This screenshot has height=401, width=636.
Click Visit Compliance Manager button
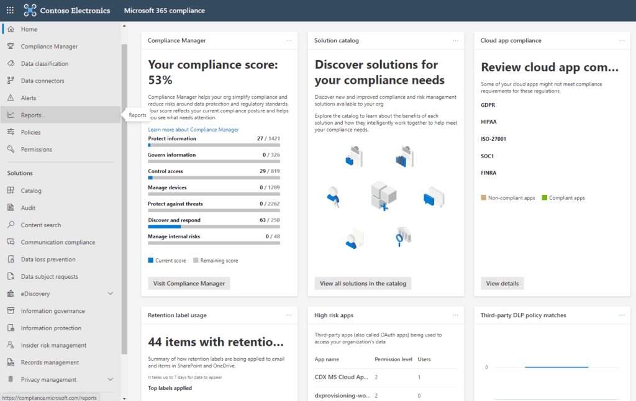[x=189, y=284]
